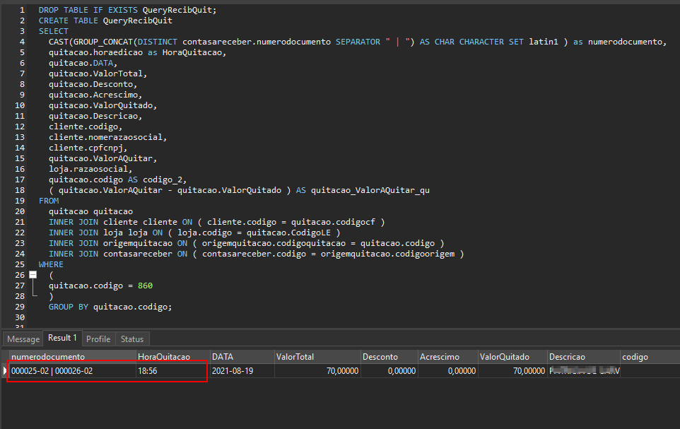Click the INNER JOIN contasareceber line
The width and height of the screenshot is (680, 429).
point(257,254)
